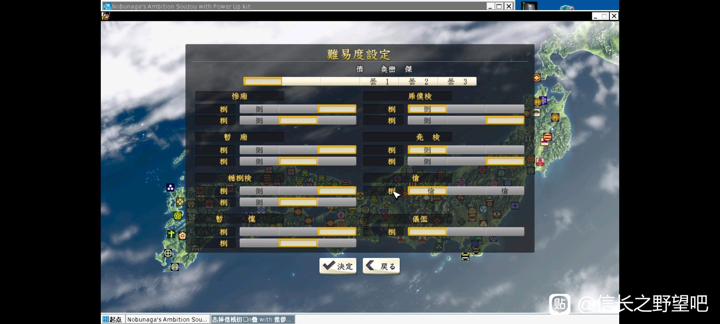
Task: Select the middle option in the '儀儖' row
Action: point(466,232)
